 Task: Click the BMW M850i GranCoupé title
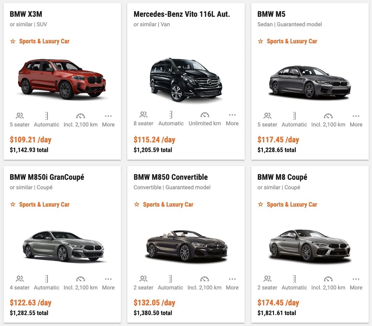point(47,177)
